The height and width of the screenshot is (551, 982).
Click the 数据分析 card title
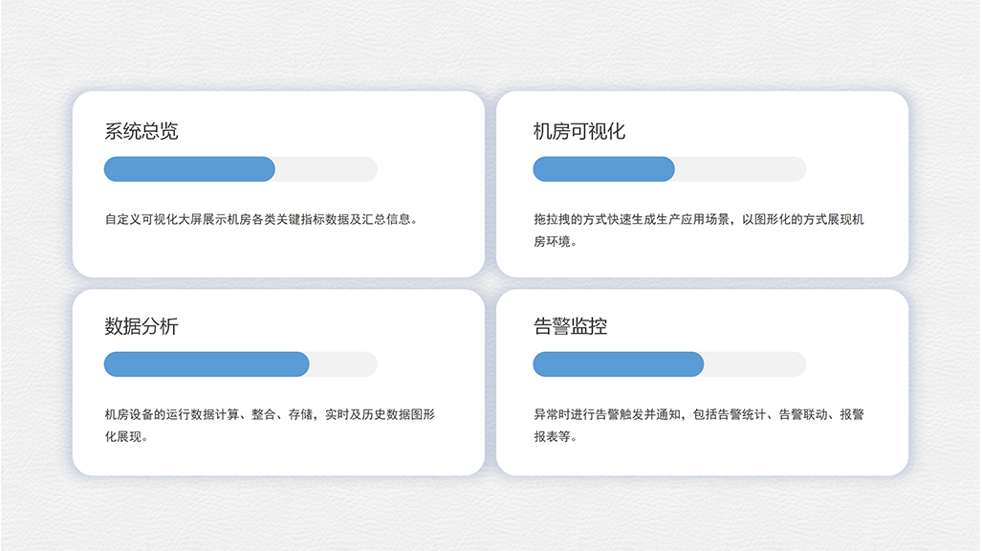141,326
